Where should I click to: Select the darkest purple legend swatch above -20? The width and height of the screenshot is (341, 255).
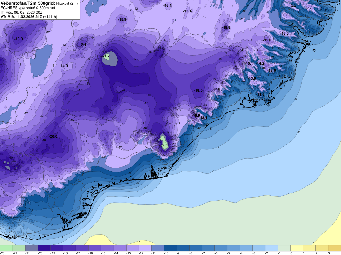click(x=44, y=248)
